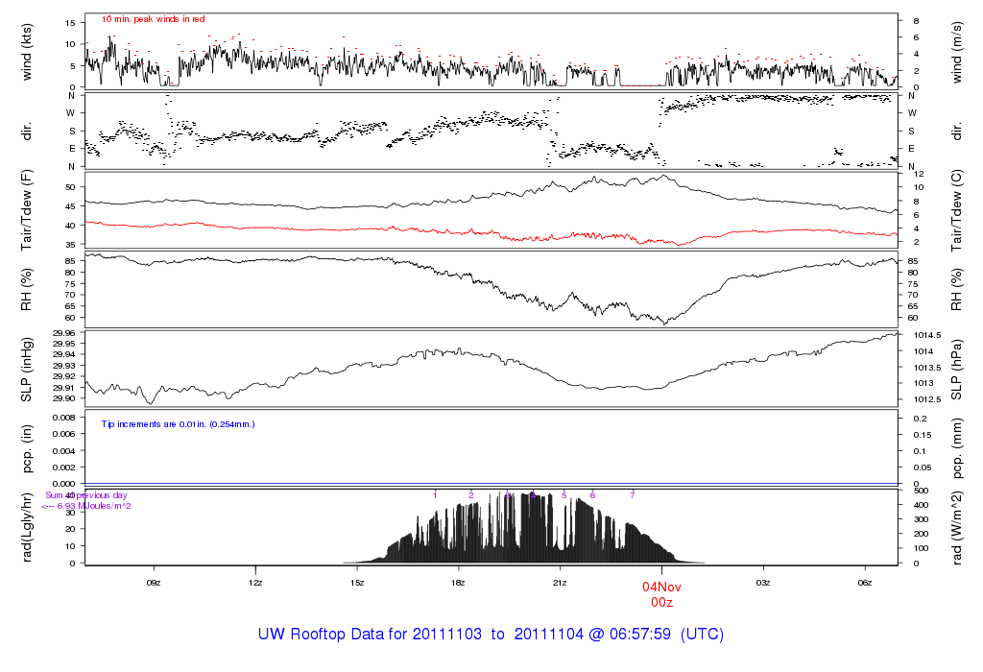Click purple marker 7 in radiation panel
This screenshot has height=672, width=983.
pos(632,495)
